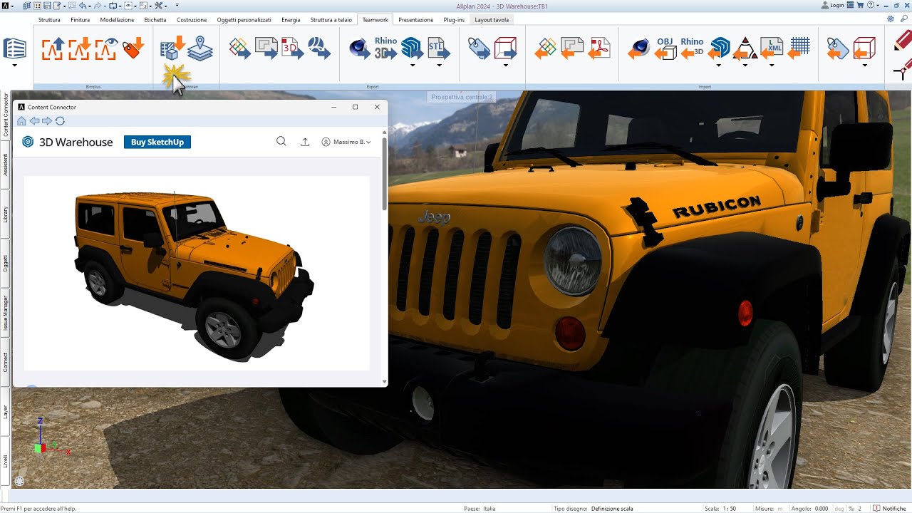Click the export SketchUp icon

[412, 48]
